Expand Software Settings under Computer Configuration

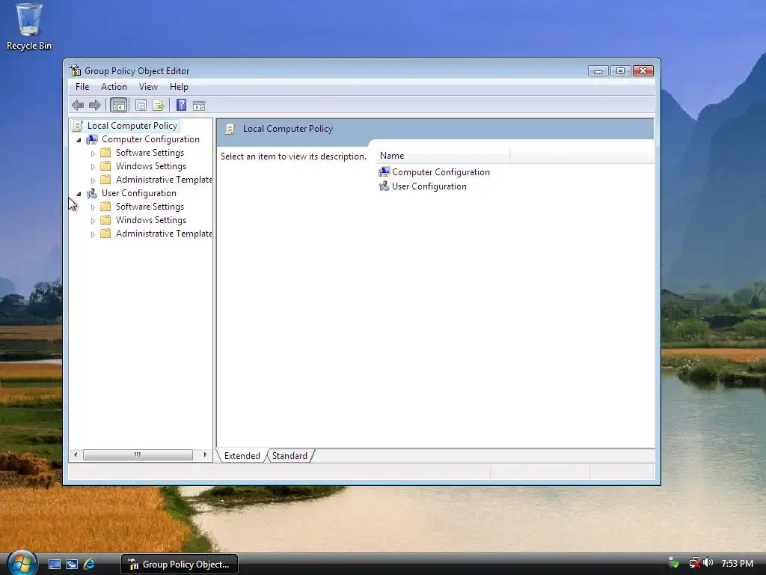pyautogui.click(x=93, y=153)
